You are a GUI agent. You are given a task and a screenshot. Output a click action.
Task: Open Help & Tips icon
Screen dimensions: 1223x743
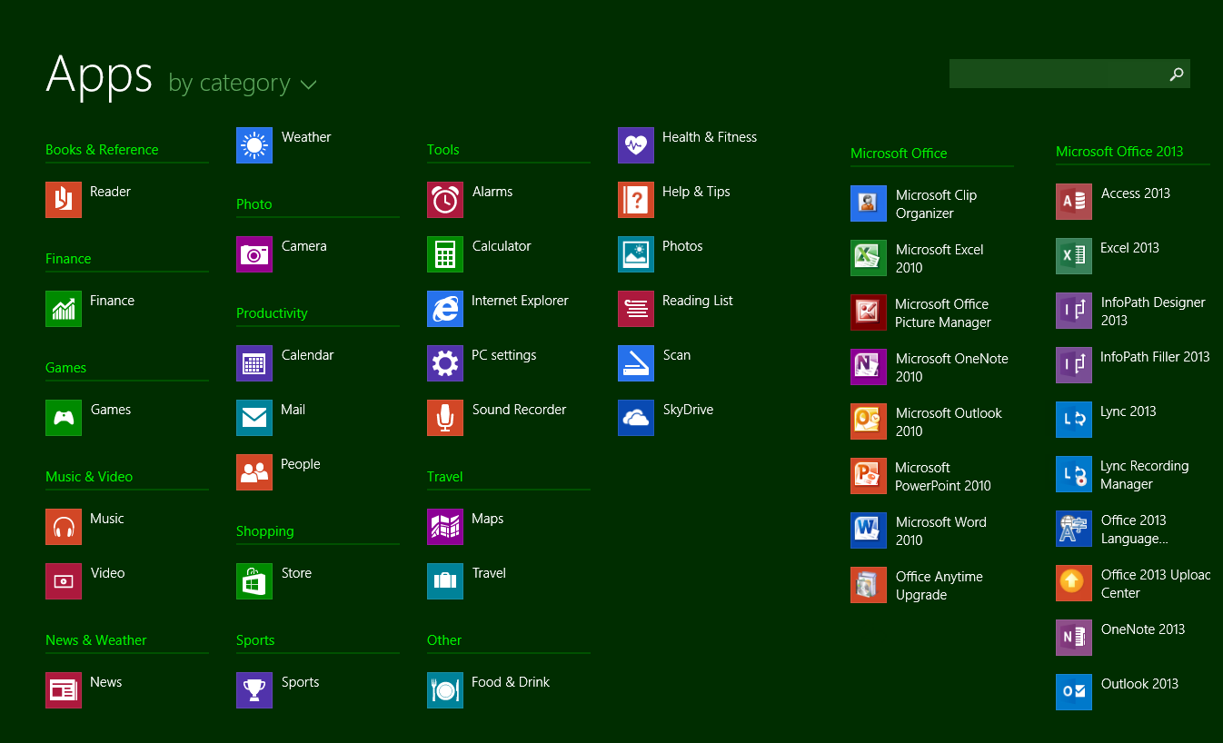636,200
